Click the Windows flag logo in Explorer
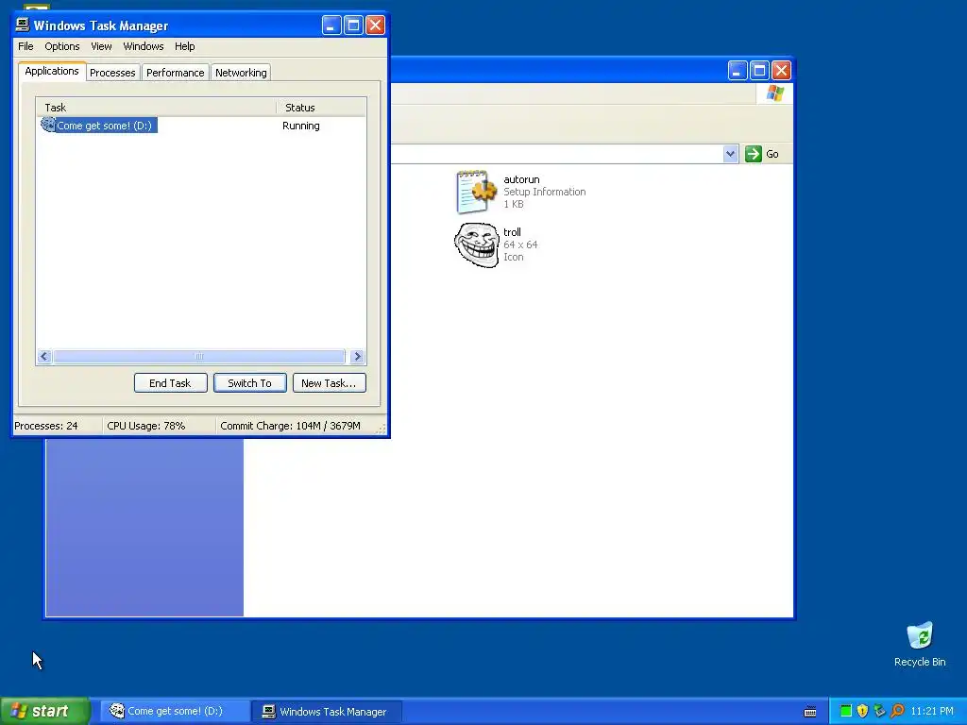The width and height of the screenshot is (967, 725). coord(775,93)
